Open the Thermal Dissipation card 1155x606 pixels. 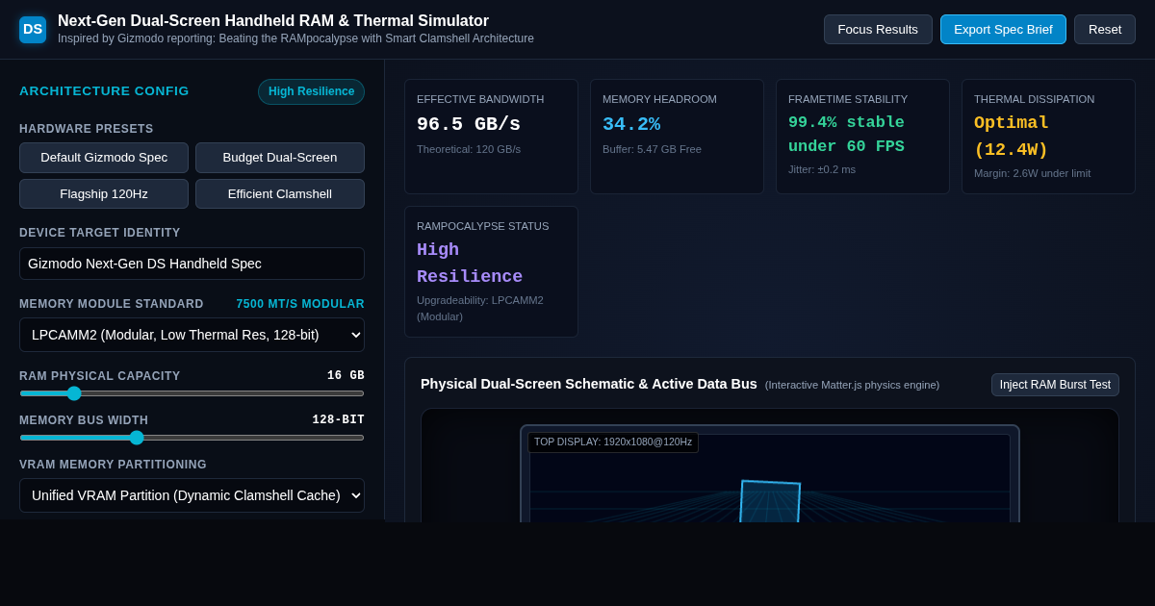1048,137
